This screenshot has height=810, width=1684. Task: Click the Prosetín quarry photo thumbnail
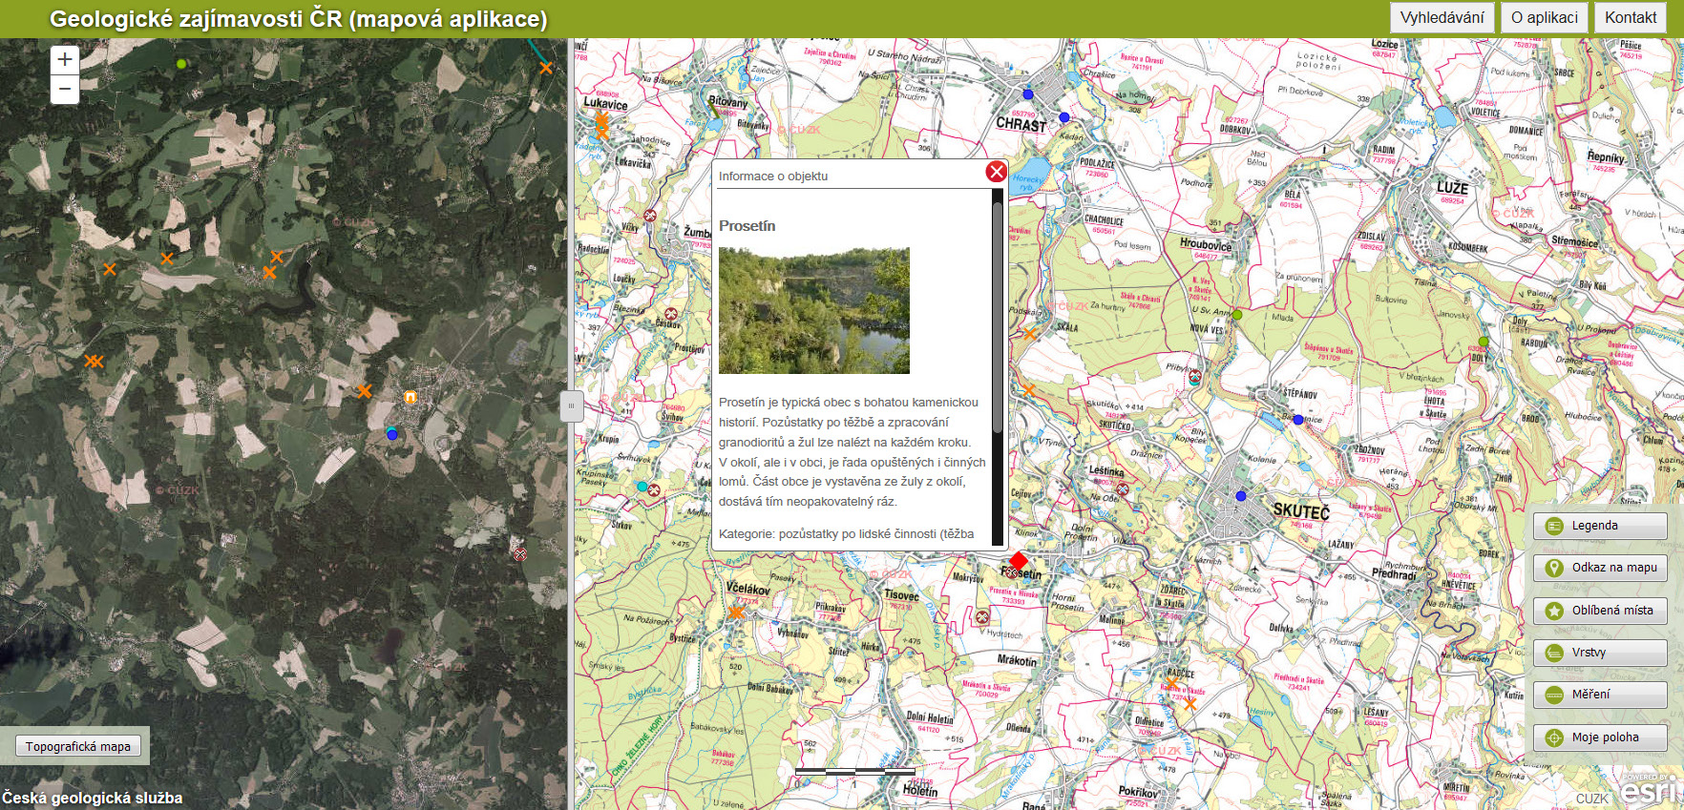(814, 310)
